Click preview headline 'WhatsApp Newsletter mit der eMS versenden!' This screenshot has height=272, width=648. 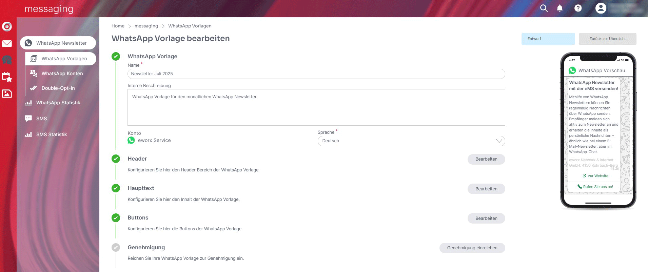pos(593,85)
